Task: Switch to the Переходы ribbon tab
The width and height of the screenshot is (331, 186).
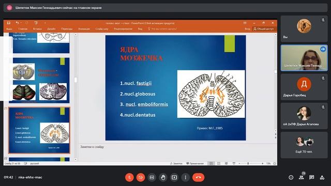Action: [x=67, y=29]
